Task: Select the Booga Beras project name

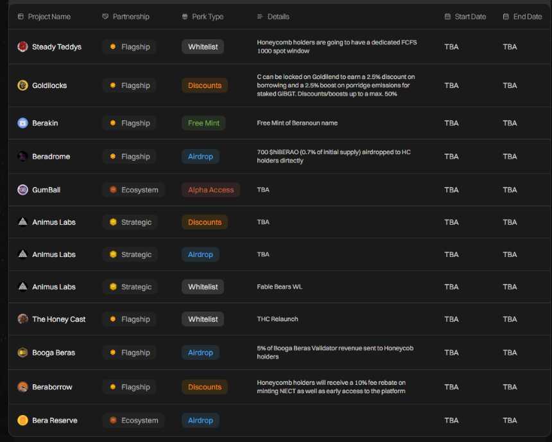Action: pyautogui.click(x=53, y=353)
